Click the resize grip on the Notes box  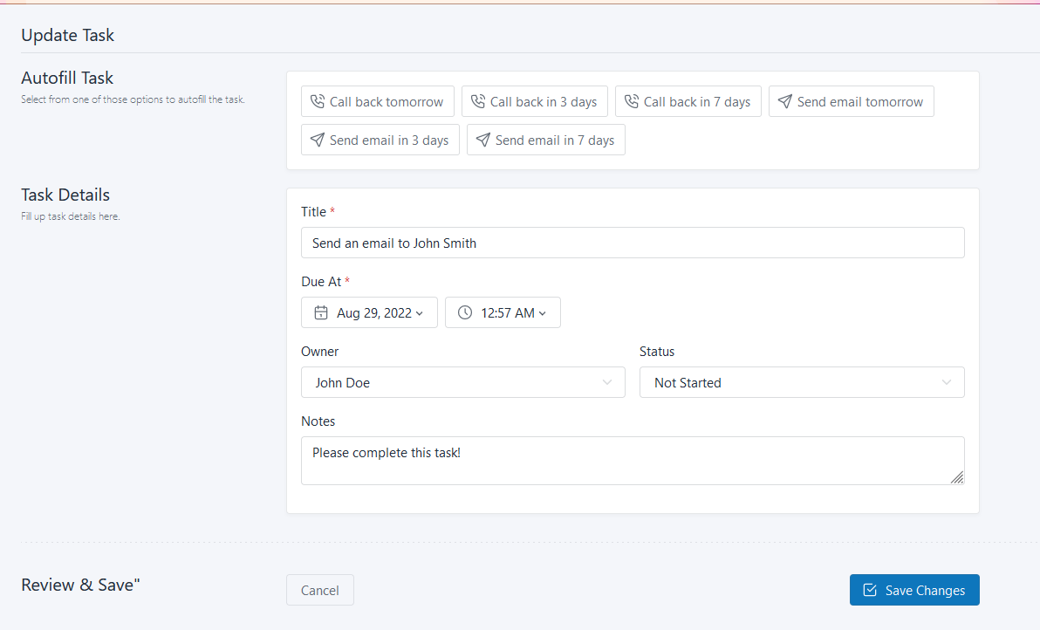(x=957, y=478)
